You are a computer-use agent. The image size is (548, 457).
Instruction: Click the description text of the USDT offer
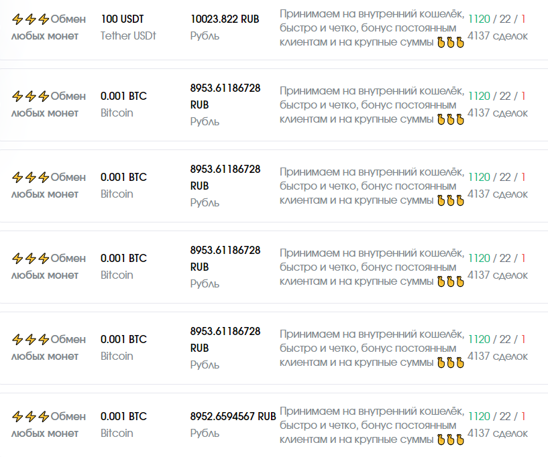click(371, 27)
